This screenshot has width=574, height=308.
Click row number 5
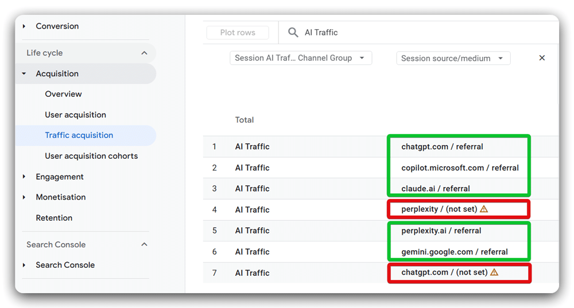(215, 231)
